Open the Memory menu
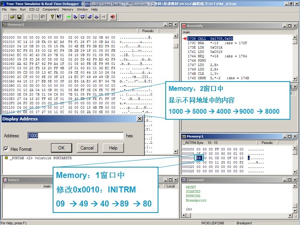 (x=68, y=9)
